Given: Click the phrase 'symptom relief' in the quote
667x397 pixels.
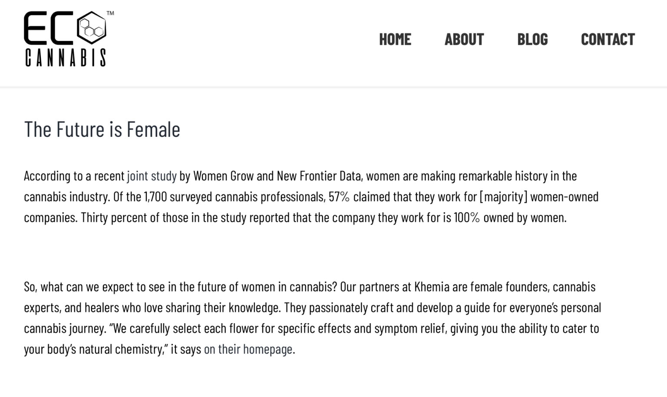Looking at the screenshot, I should tap(410, 328).
